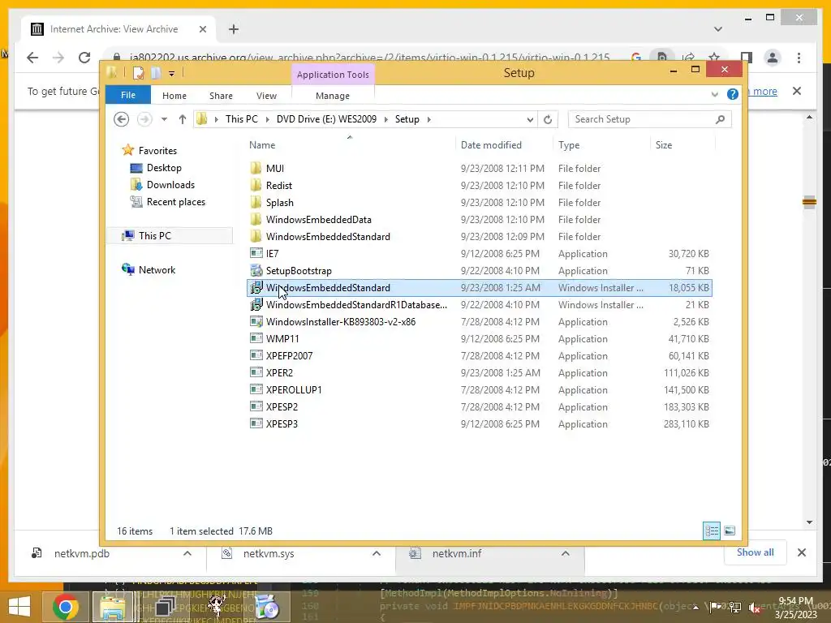Image resolution: width=831 pixels, height=623 pixels.
Task: Sort by Date modified column
Action: click(x=491, y=144)
